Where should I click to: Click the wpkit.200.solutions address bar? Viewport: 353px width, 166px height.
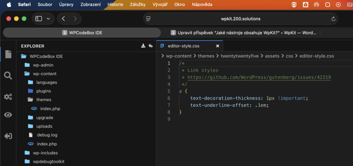pos(240,19)
